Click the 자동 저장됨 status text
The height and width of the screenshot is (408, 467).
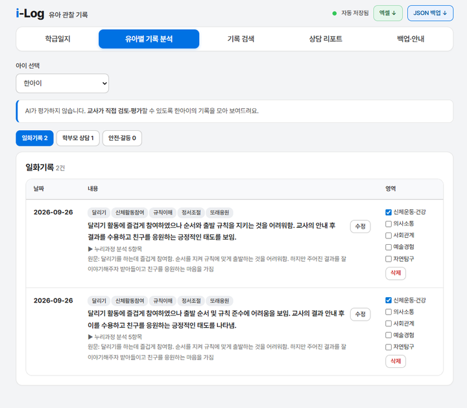pos(355,13)
